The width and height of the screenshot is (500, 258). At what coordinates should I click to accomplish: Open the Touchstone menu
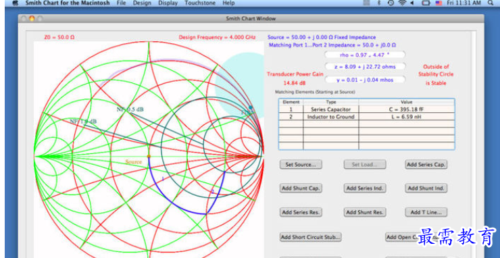(200, 3)
